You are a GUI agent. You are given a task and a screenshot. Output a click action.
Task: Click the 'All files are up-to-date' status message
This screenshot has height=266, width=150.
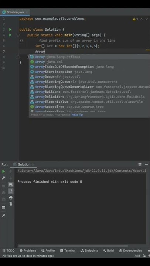[28, 256]
